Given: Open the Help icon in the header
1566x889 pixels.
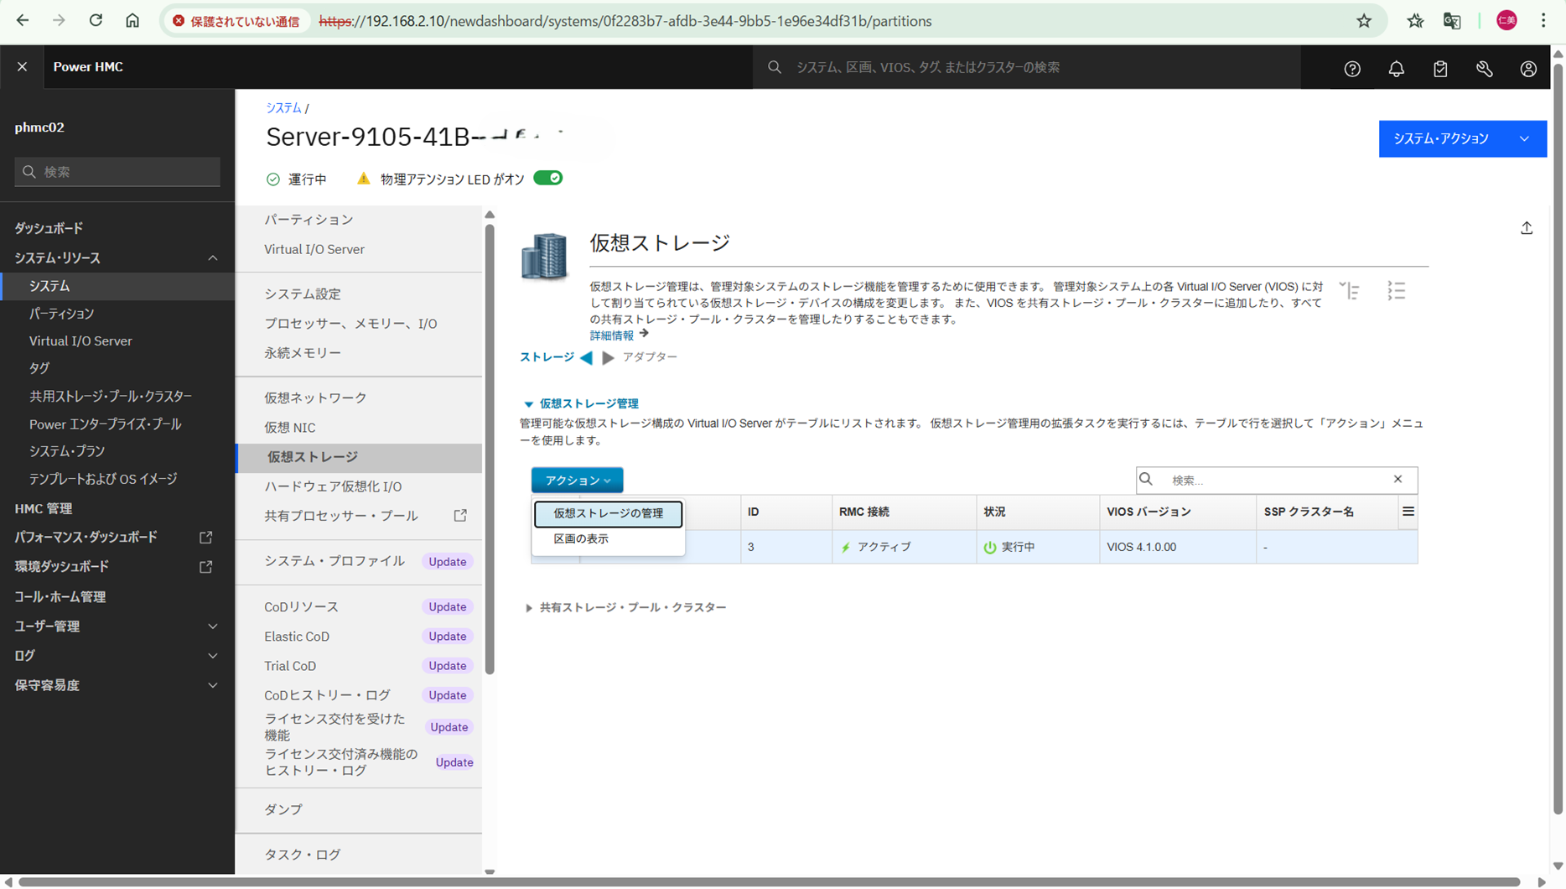Looking at the screenshot, I should click(1351, 68).
